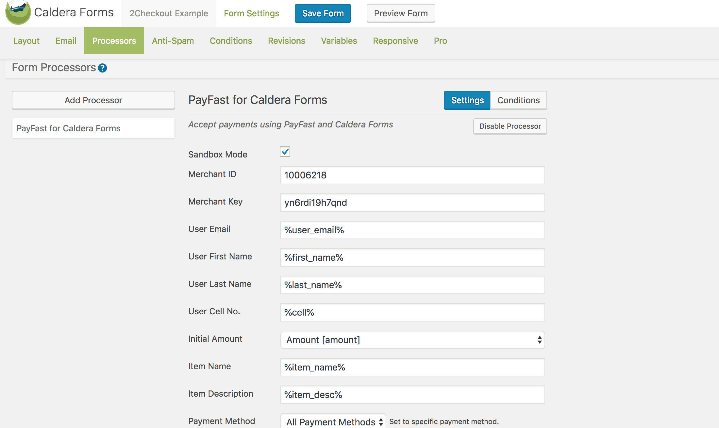Click the Merchant Key input field
This screenshot has width=719, height=428.
coord(412,203)
